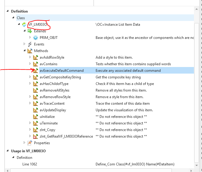Collapse the Methods tree node
The height and width of the screenshot is (172, 202).
25,51
